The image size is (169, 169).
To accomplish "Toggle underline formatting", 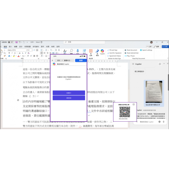I will (15, 53).
